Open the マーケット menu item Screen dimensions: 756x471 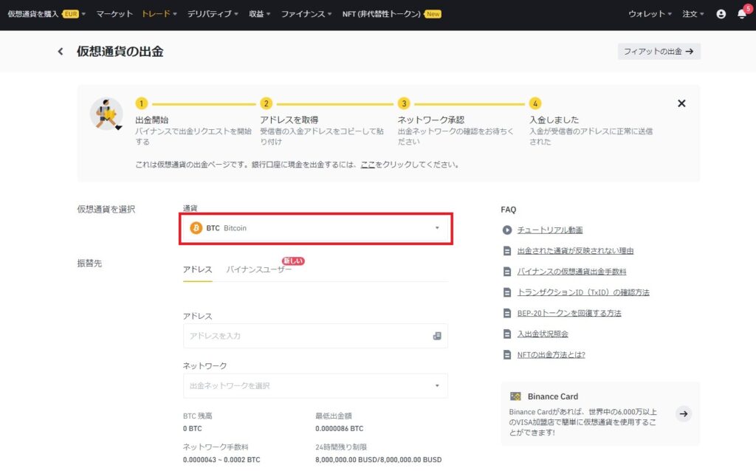(114, 14)
